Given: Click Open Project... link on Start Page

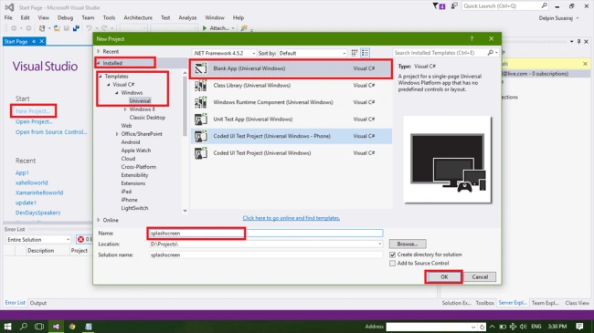Looking at the screenshot, I should click(34, 122).
